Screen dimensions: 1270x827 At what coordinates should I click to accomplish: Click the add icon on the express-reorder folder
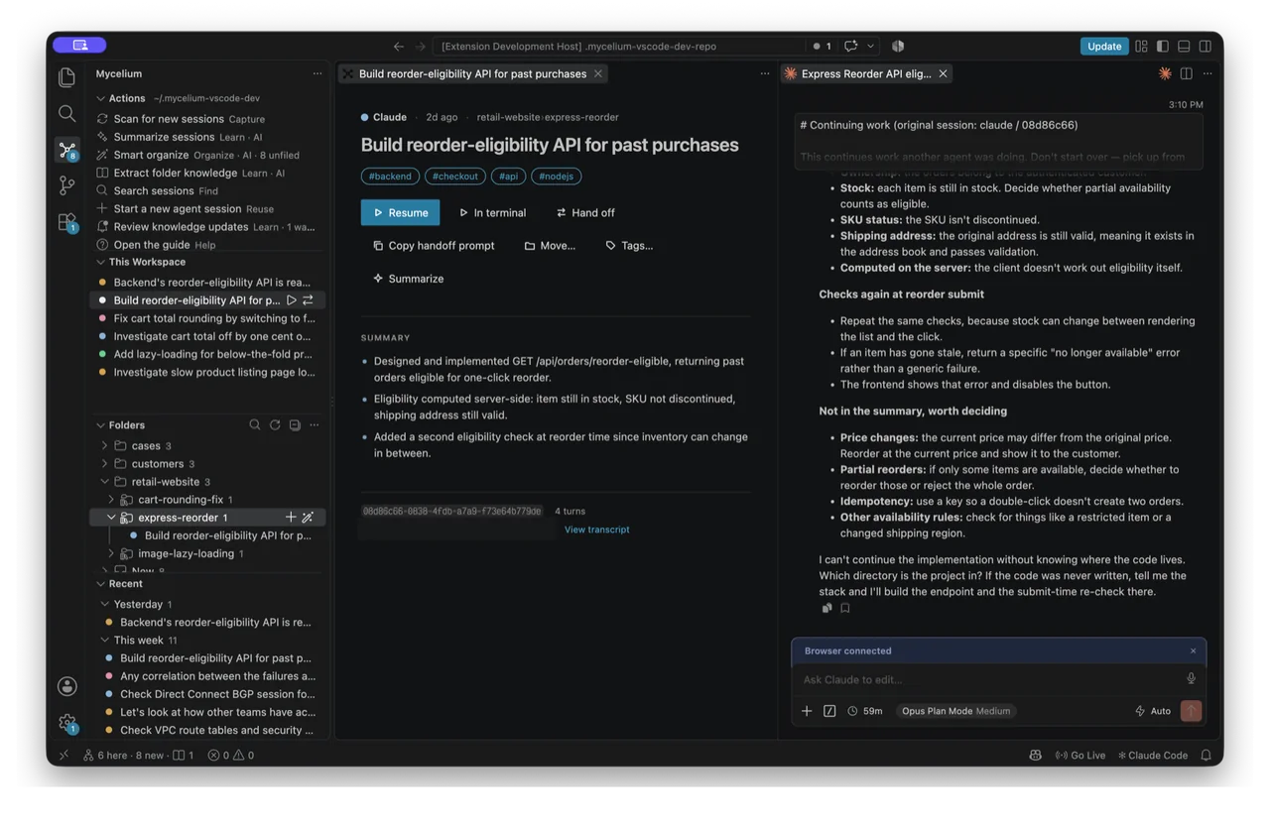(291, 517)
